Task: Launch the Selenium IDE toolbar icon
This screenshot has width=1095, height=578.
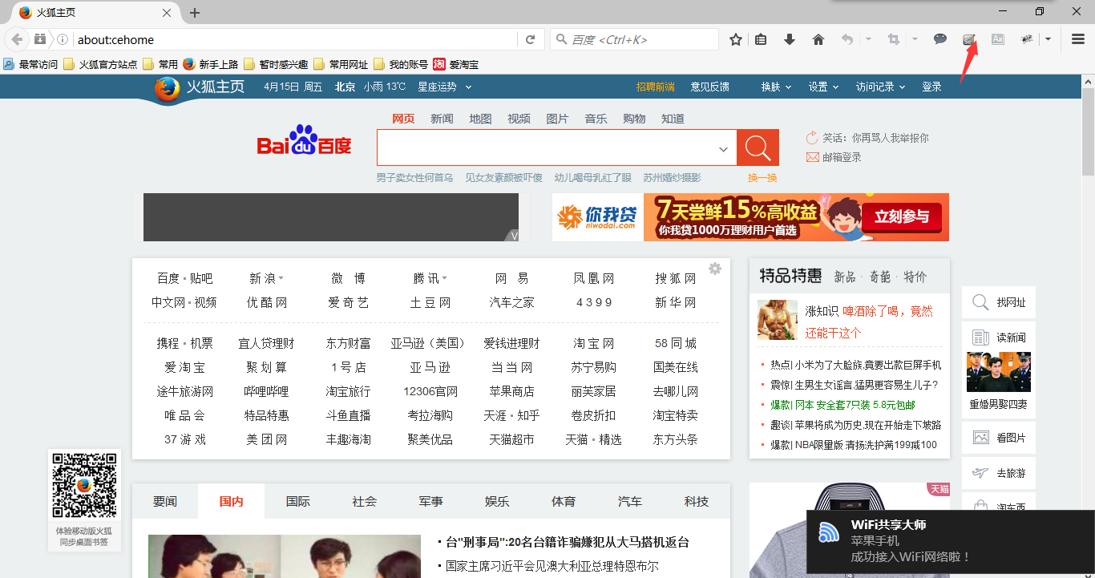Action: pyautogui.click(x=969, y=39)
